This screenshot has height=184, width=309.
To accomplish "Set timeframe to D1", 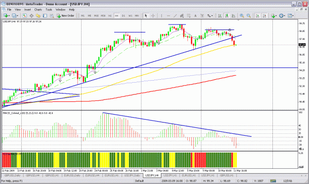I will coord(124,16).
